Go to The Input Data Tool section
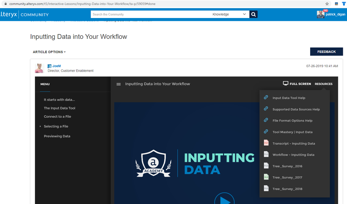Viewport: 347px width, 204px height. click(x=59, y=108)
